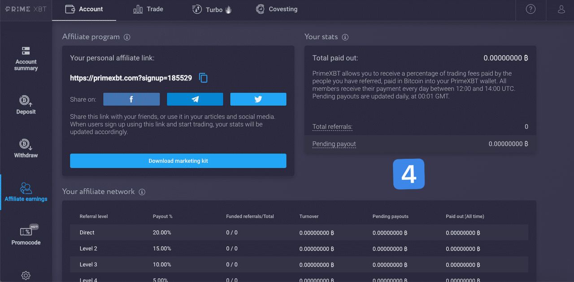The height and width of the screenshot is (282, 574).
Task: Select the Level 3 row label
Action: coord(88,265)
